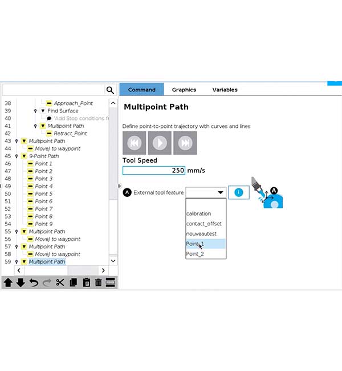This screenshot has width=342, height=371.
Task: Skip to next point in path
Action: [x=185, y=143]
